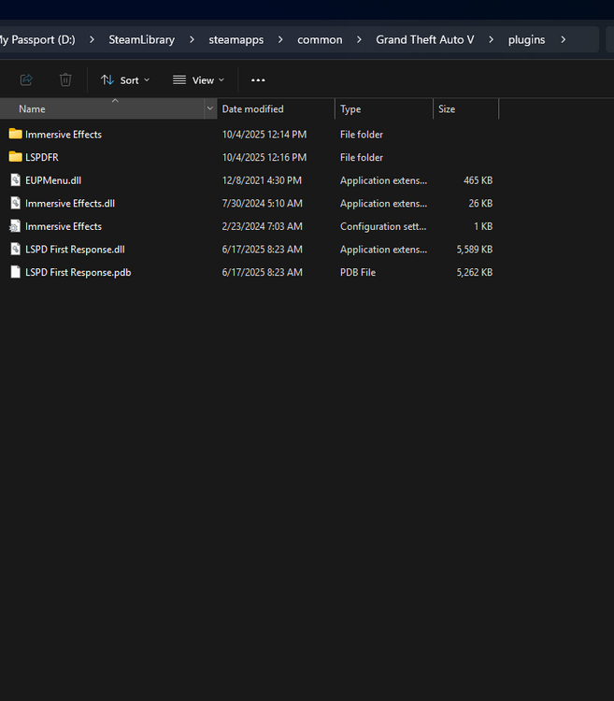614x701 pixels.
Task: Select the LSPD First Response.dll file icon
Action: pyautogui.click(x=15, y=249)
